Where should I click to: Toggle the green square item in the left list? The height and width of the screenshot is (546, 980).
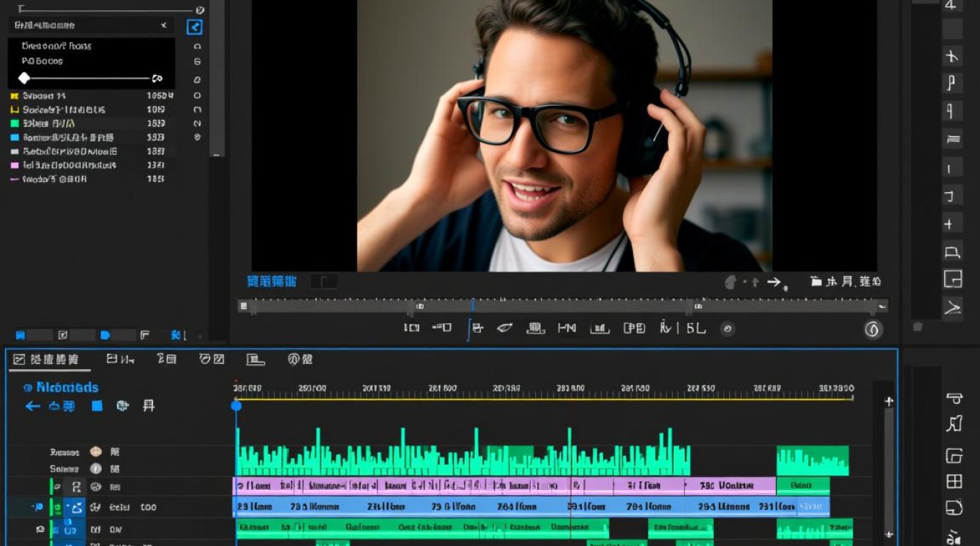(15, 124)
